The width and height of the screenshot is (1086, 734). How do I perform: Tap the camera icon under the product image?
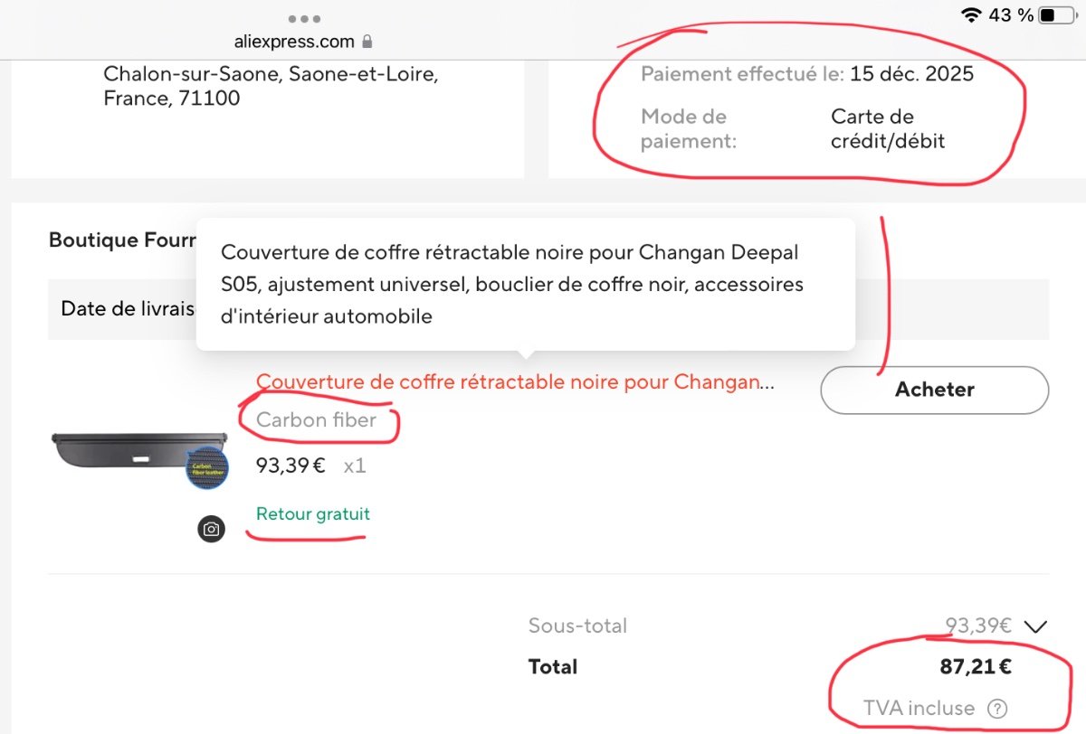(x=211, y=529)
